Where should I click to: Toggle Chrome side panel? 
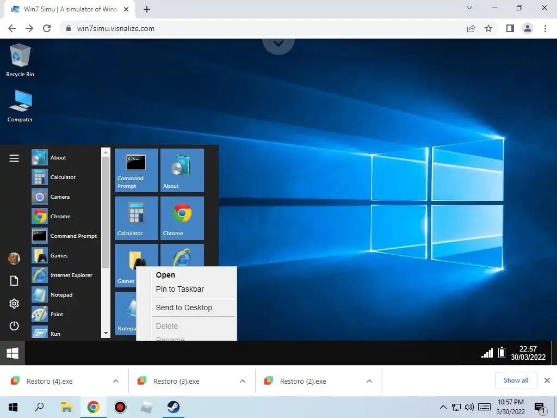coord(510,28)
